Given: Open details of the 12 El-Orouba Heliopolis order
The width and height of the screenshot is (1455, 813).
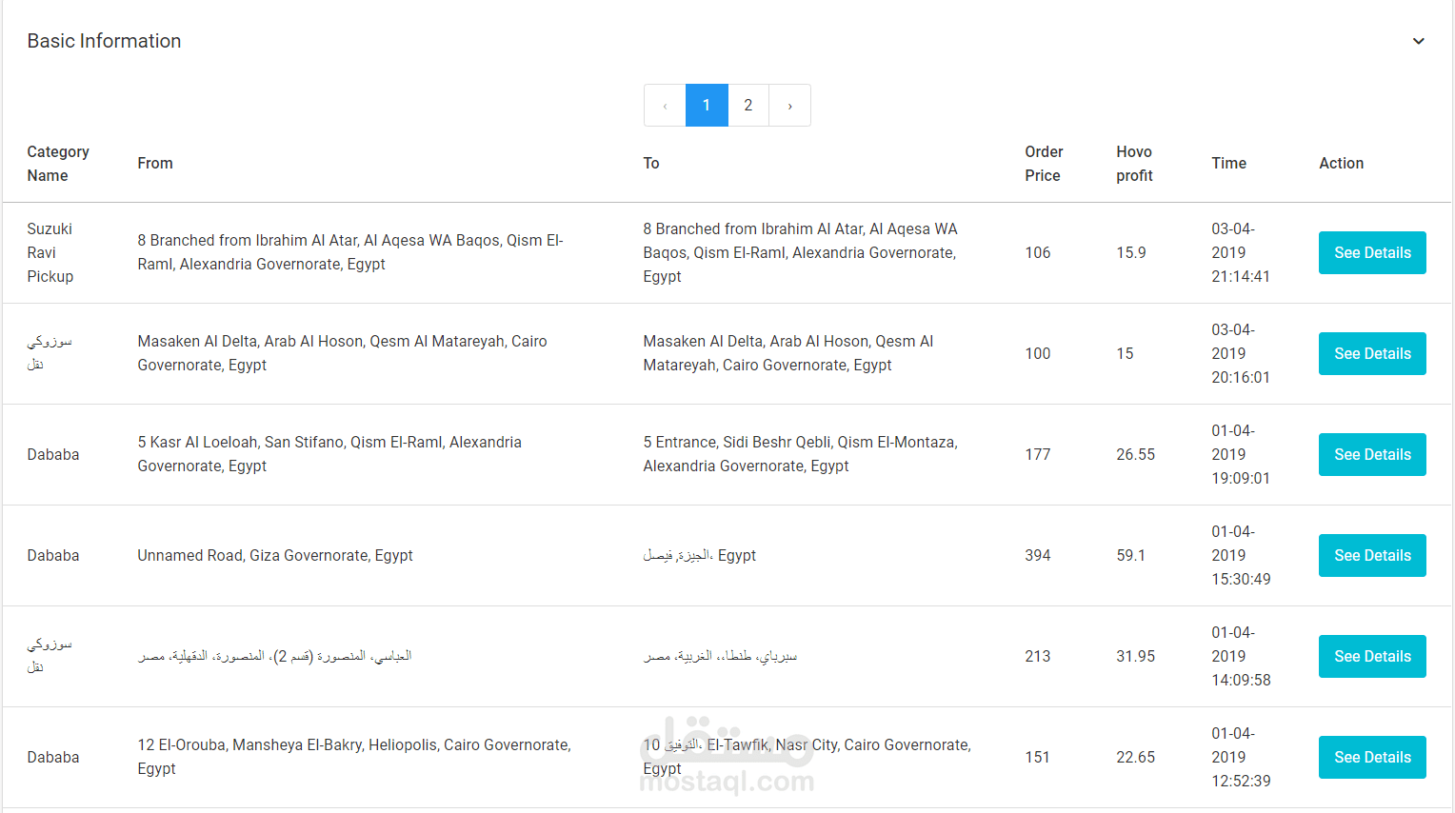Looking at the screenshot, I should (1371, 758).
